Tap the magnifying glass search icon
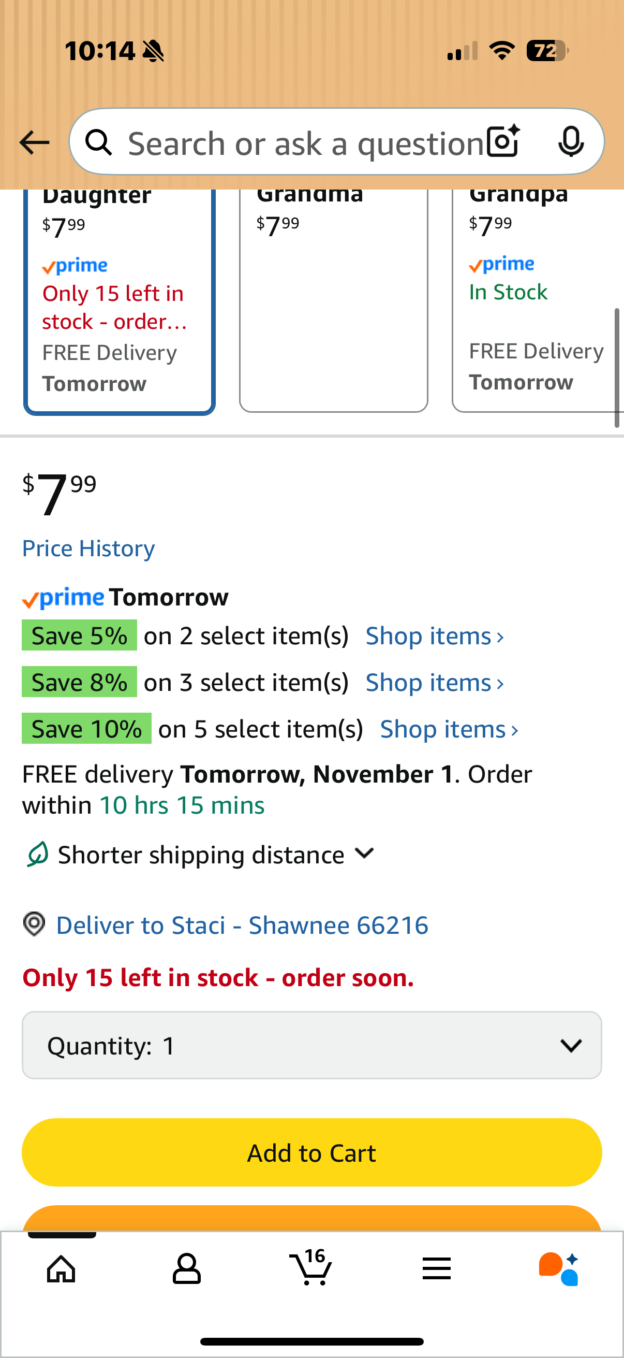 tap(99, 142)
